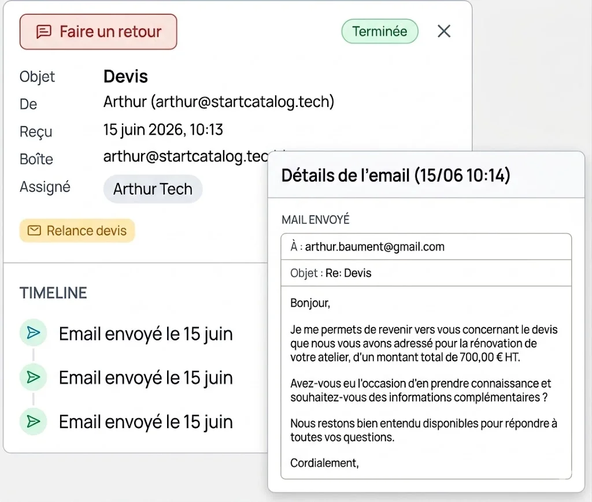Open the first sent-email arrow icon in the timeline
This screenshot has height=502, width=592.
pyautogui.click(x=33, y=333)
